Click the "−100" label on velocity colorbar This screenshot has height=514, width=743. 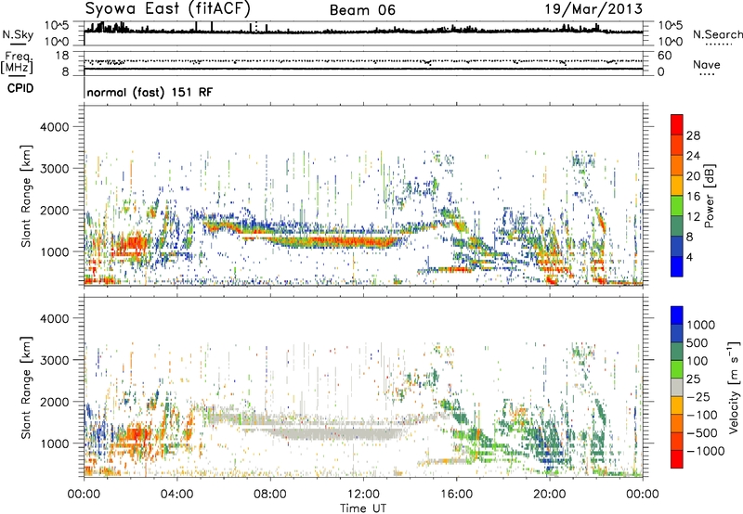[702, 415]
